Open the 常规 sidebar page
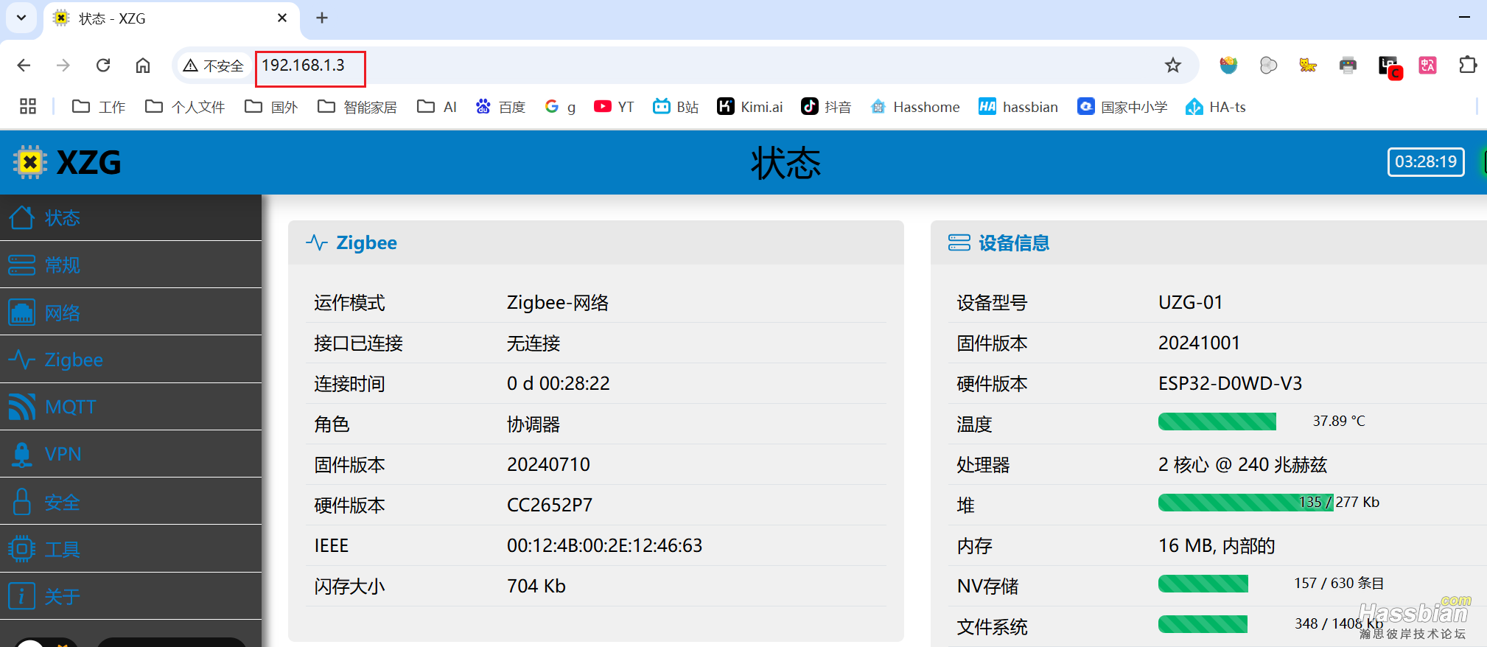 tap(130, 265)
